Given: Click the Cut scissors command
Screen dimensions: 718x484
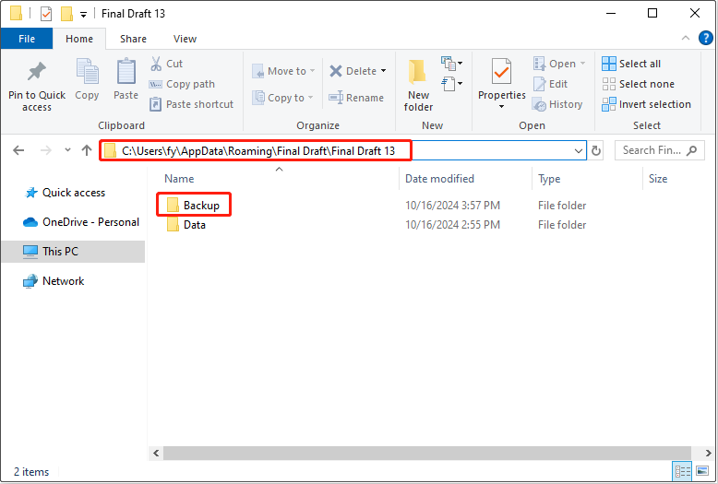Looking at the screenshot, I should point(166,64).
